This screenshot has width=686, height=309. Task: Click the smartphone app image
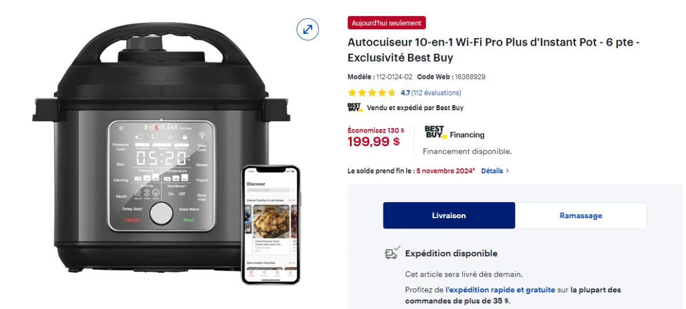pyautogui.click(x=271, y=224)
